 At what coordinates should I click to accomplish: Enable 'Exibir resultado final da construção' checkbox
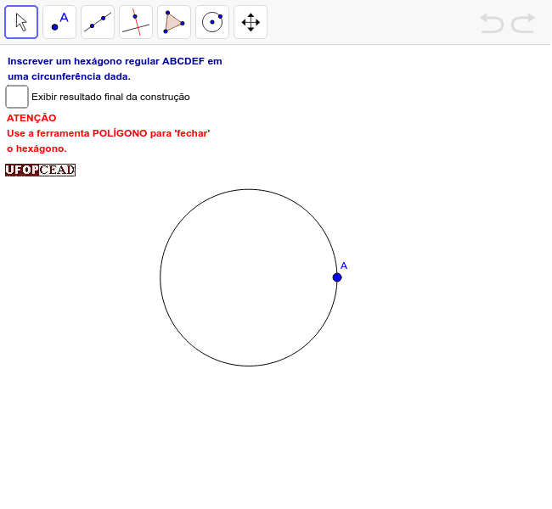point(17,97)
